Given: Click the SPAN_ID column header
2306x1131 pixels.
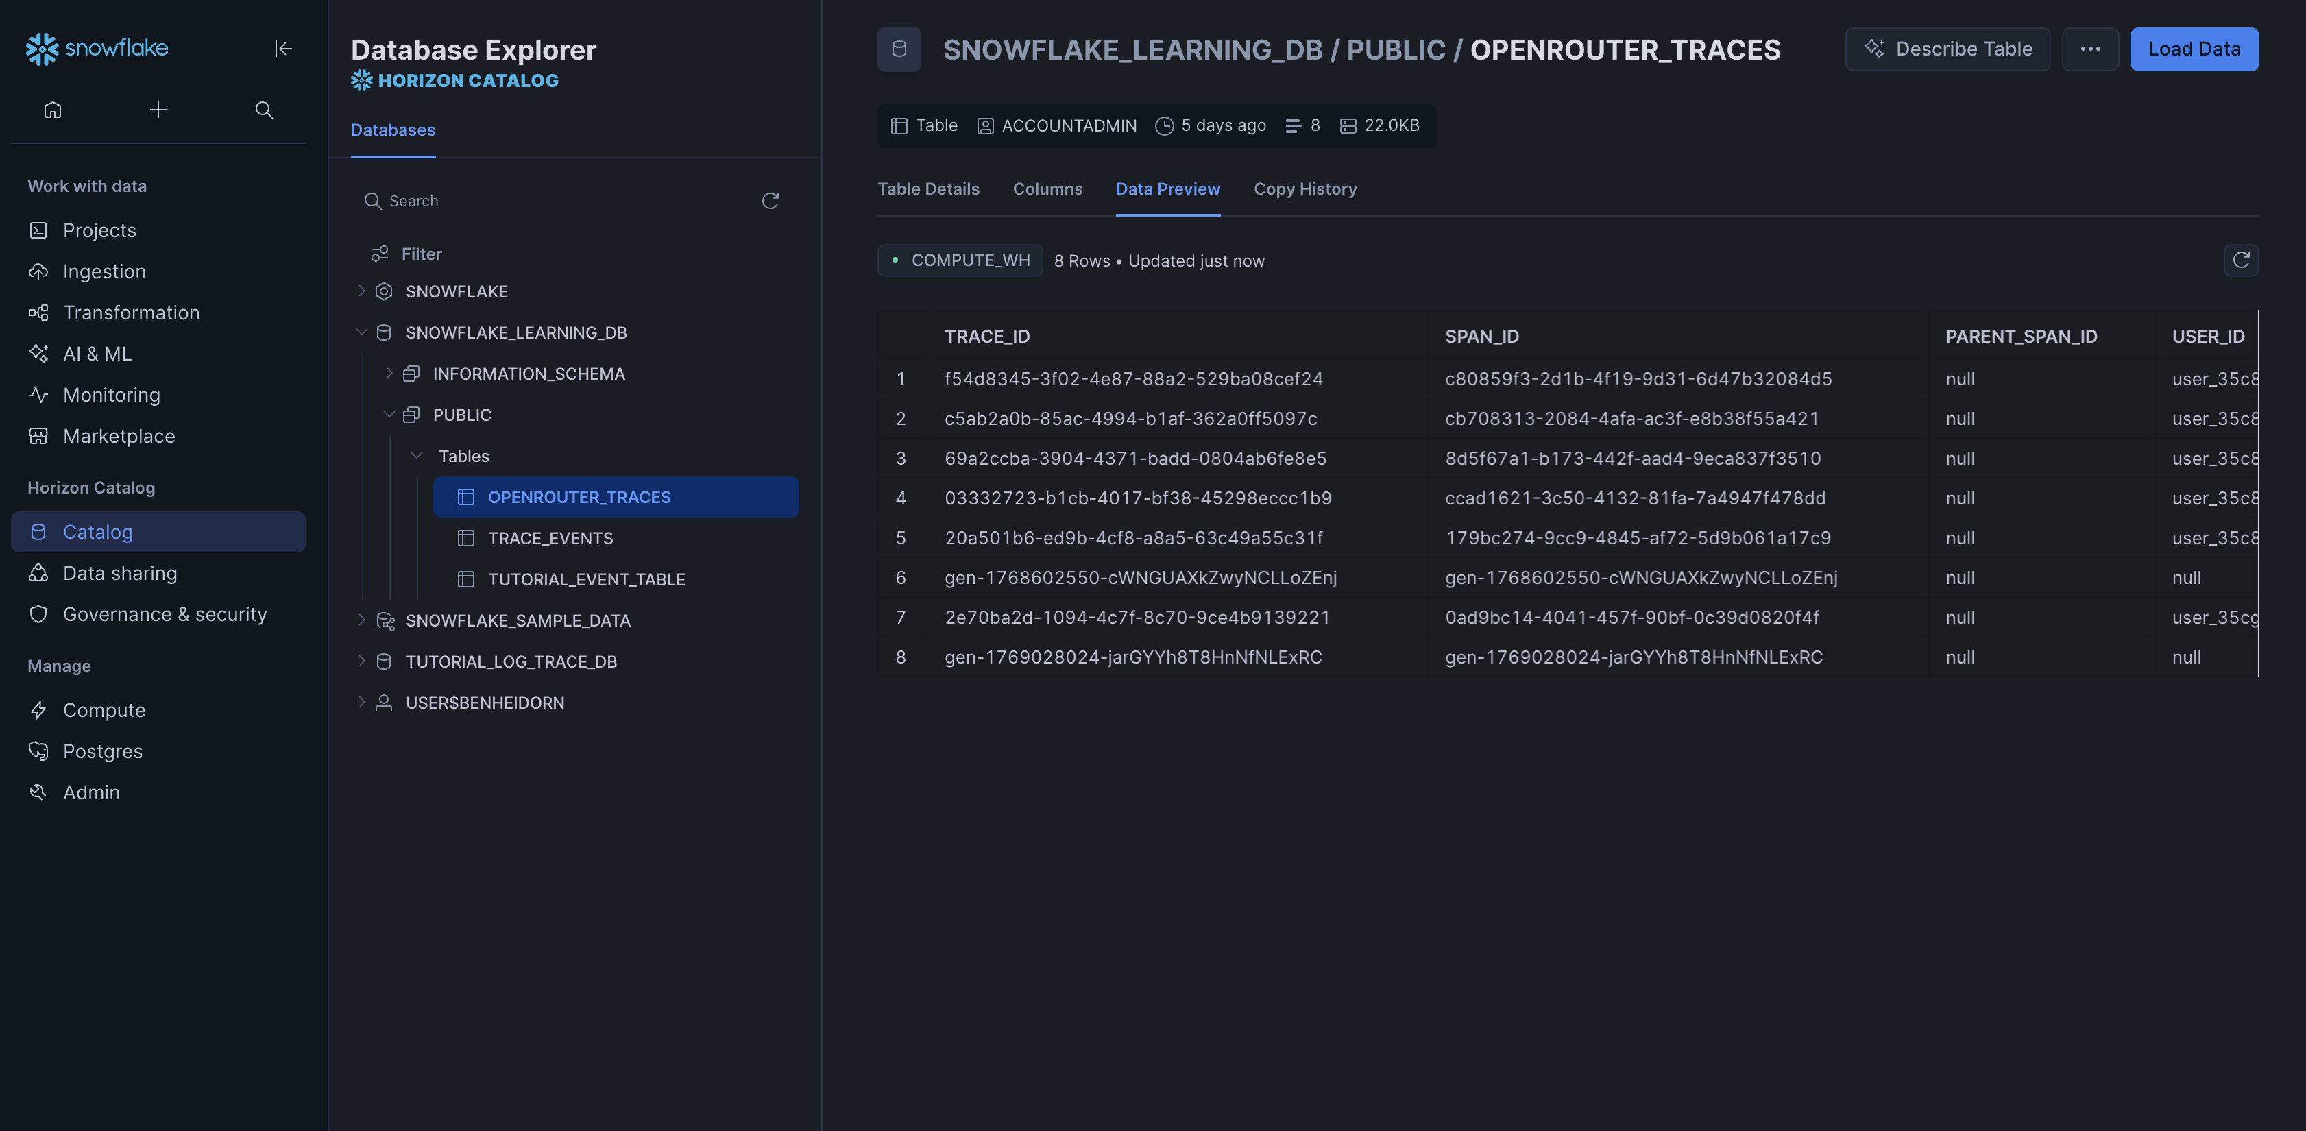Looking at the screenshot, I should [x=1481, y=336].
